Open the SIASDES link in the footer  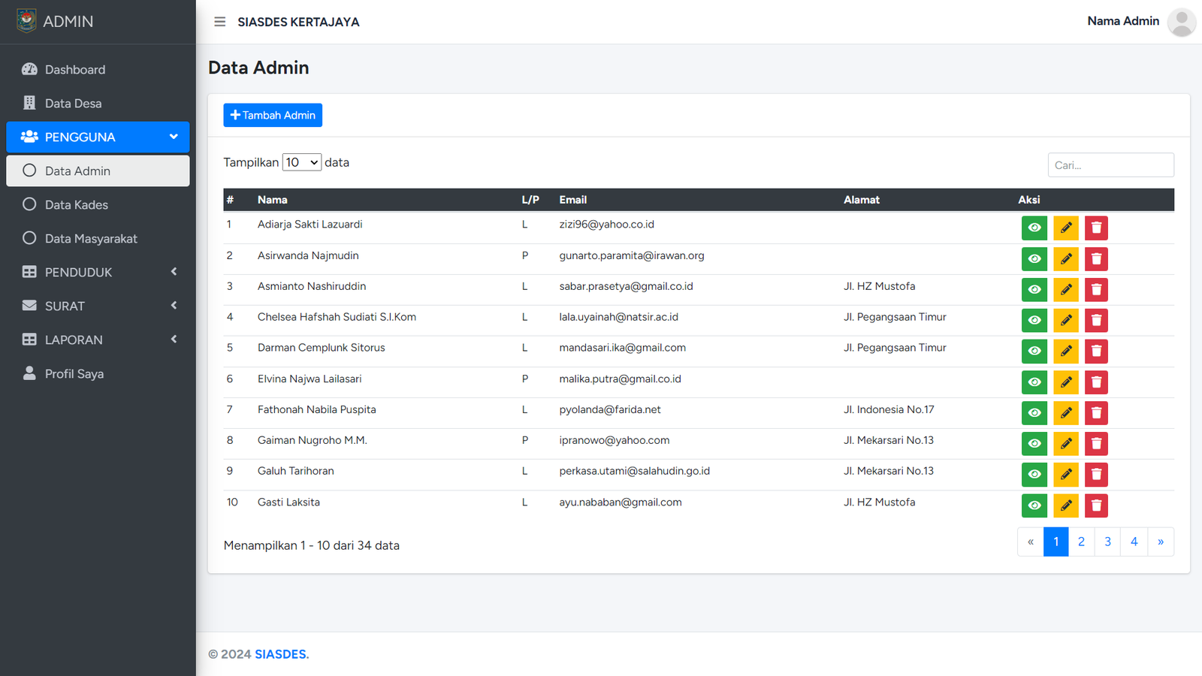[x=281, y=654]
